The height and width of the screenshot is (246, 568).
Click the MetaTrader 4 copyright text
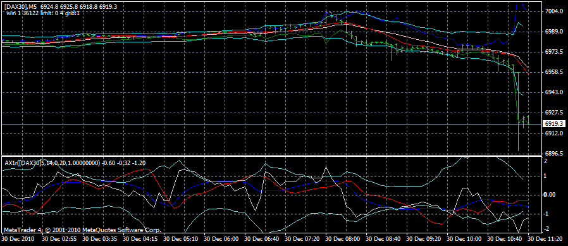(82, 230)
